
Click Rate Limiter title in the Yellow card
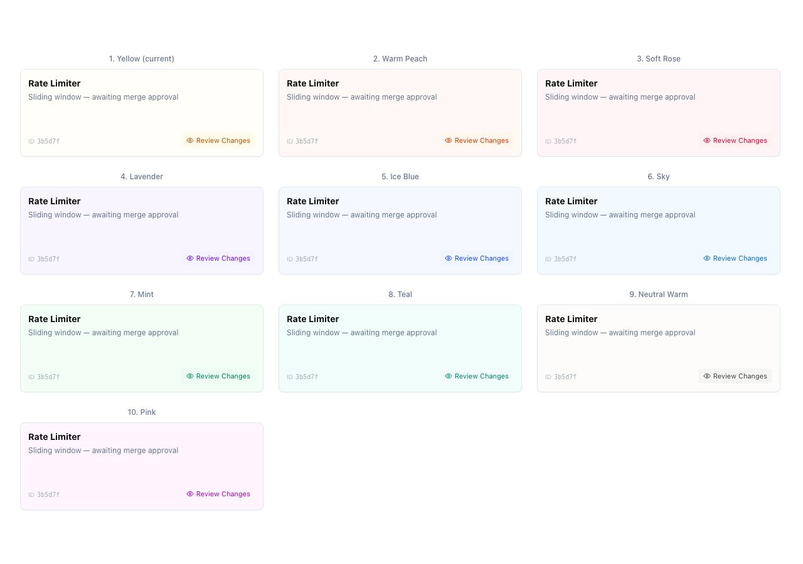[55, 83]
